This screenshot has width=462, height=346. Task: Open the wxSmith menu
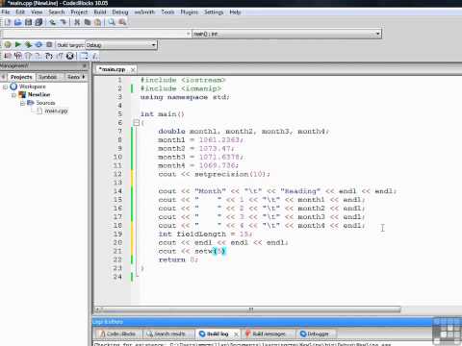pos(144,12)
